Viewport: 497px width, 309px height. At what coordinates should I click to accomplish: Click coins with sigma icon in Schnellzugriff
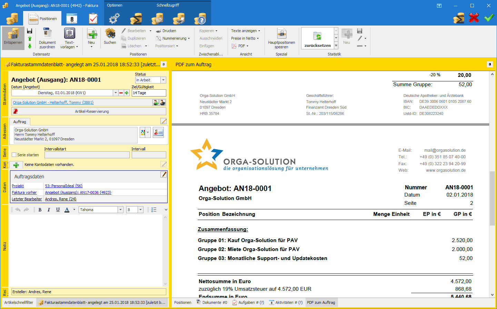tap(136, 19)
